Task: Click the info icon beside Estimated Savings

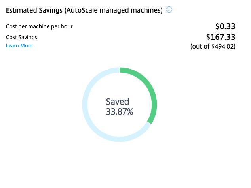Action: click(x=169, y=10)
